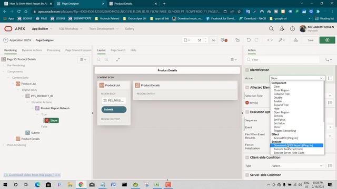Switch to the Page Search tab
Image resolution: width=337 pixels, height=189 pixels.
pyautogui.click(x=118, y=50)
